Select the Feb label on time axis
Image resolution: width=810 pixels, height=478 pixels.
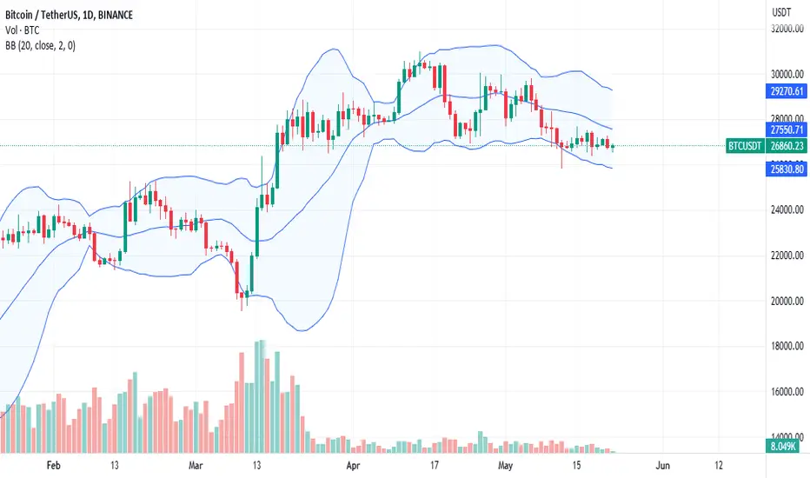[53, 466]
